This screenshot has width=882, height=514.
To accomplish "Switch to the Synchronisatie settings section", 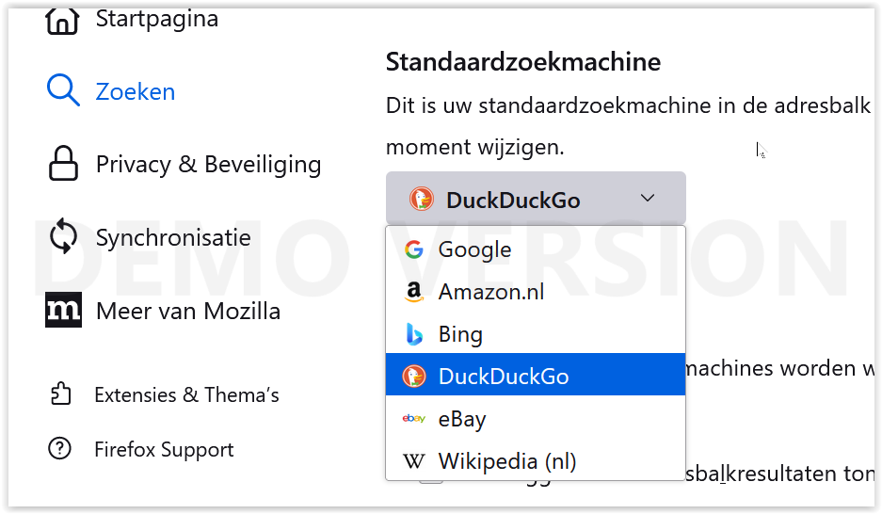I will coord(150,236).
